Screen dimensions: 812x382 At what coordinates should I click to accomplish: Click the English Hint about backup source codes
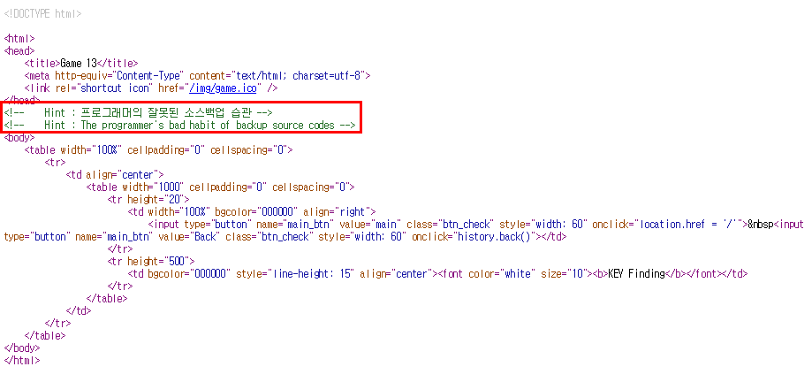click(179, 125)
